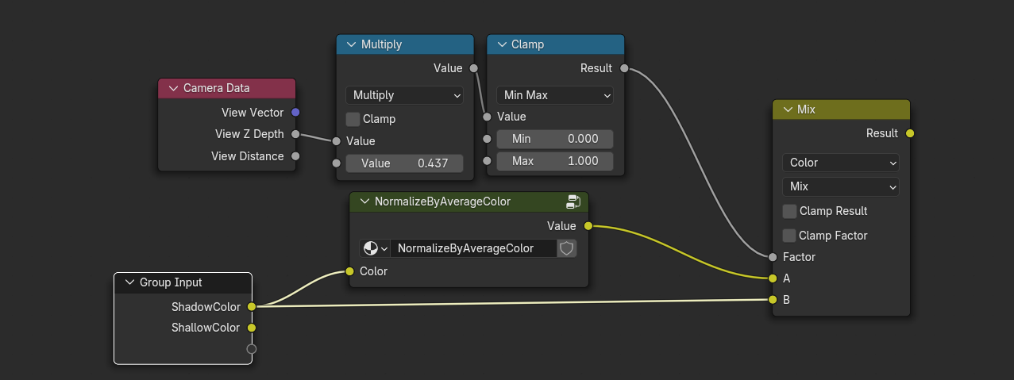Click the Clamp node Result output socket

tap(624, 68)
